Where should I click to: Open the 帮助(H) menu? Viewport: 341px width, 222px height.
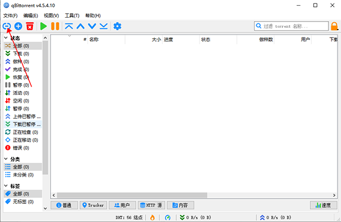93,16
